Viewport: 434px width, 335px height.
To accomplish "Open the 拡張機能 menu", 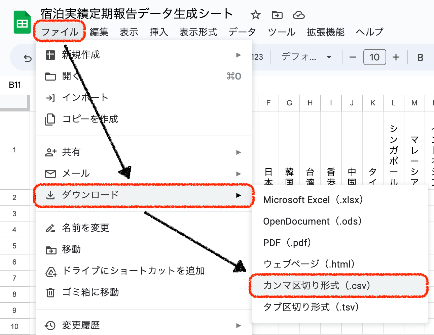I will (325, 32).
